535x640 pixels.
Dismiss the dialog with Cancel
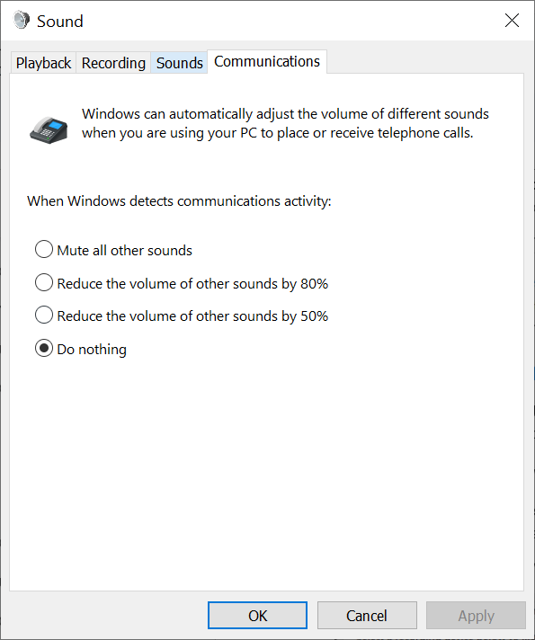tap(367, 615)
